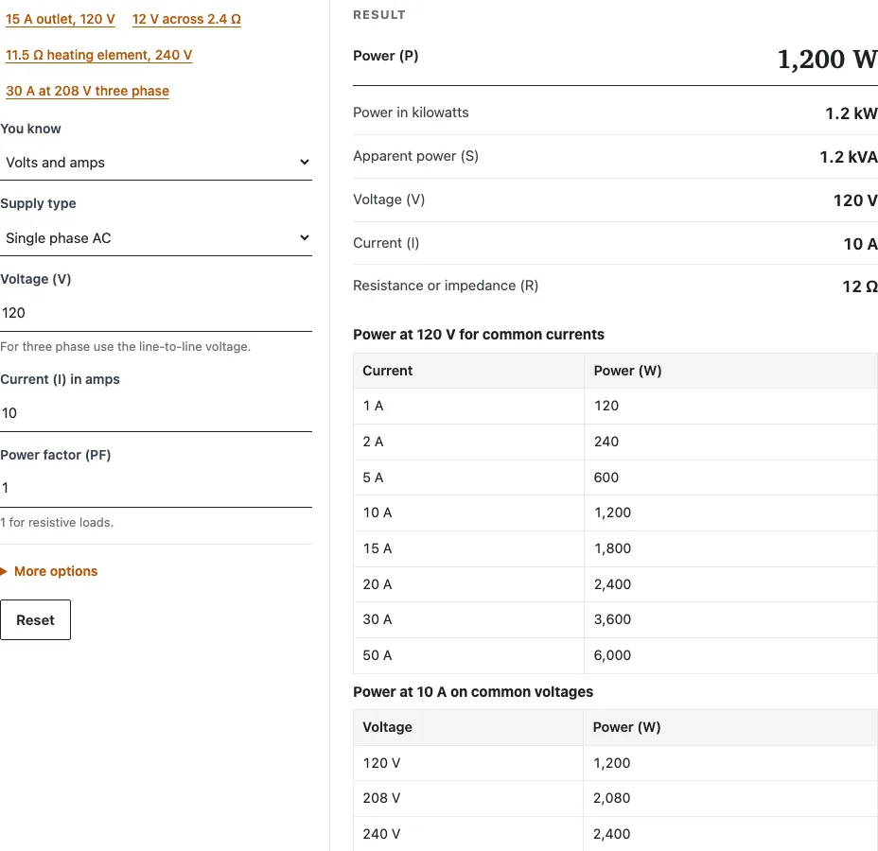This screenshot has height=851, width=878.
Task: Select the Power factor (PF) input
Action: coord(156,488)
